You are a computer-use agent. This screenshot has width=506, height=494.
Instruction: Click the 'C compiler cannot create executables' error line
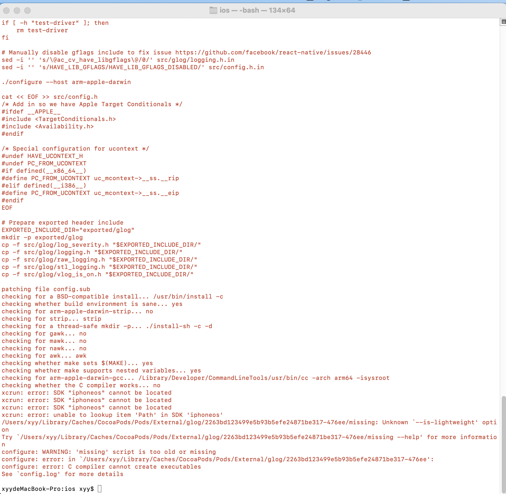click(101, 467)
